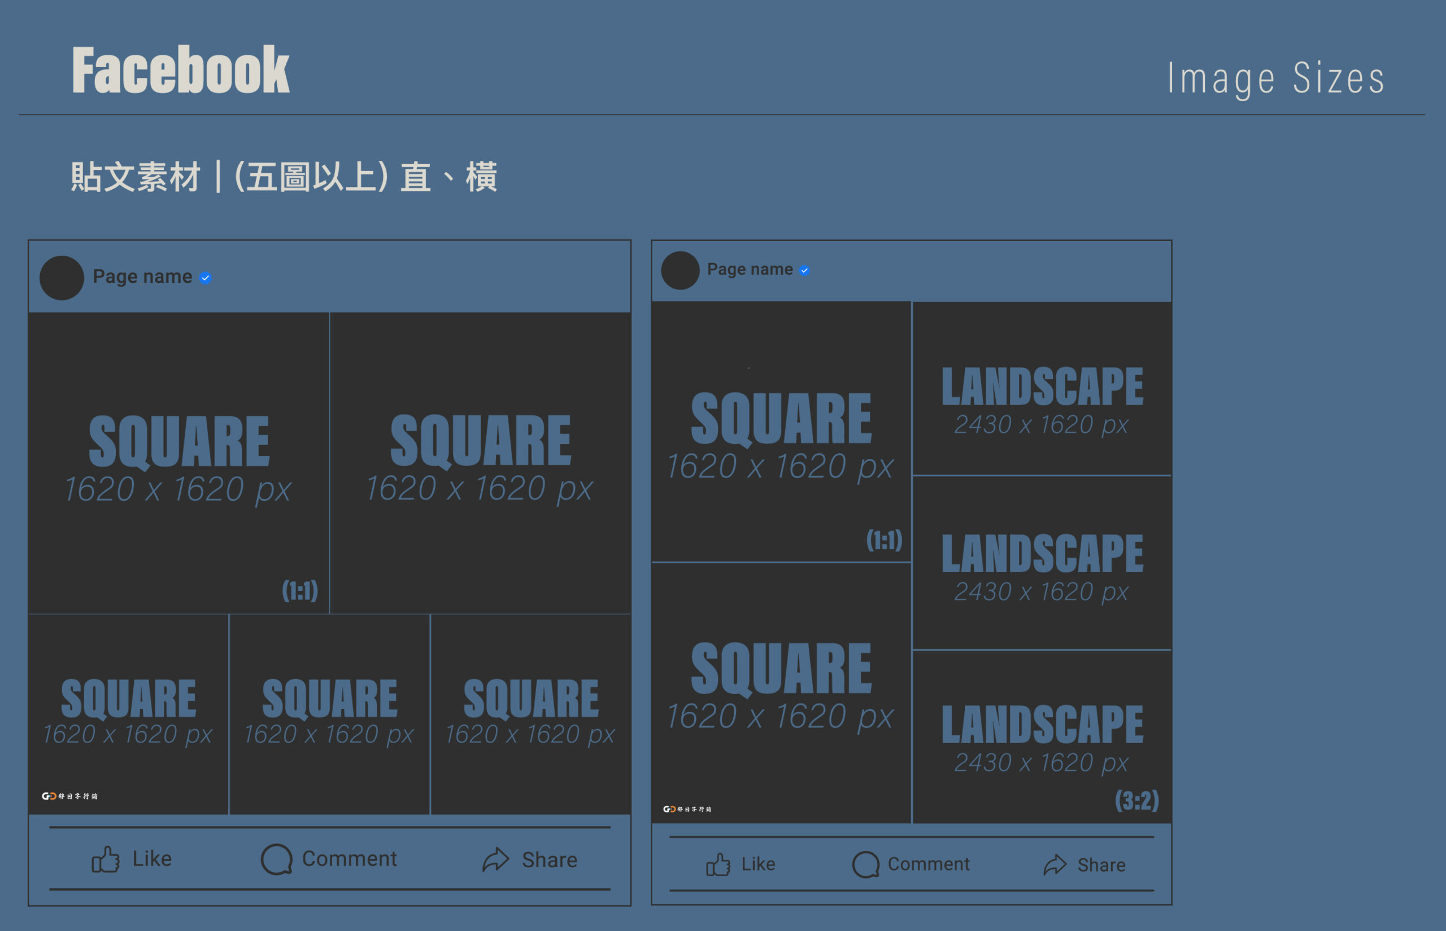Click the '(1:1)' ratio label in right post

(x=884, y=540)
